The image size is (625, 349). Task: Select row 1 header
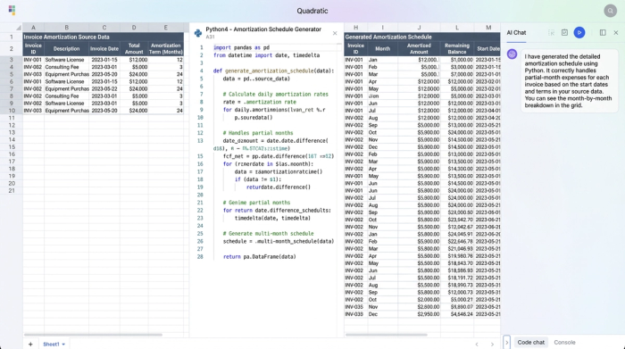click(11, 37)
